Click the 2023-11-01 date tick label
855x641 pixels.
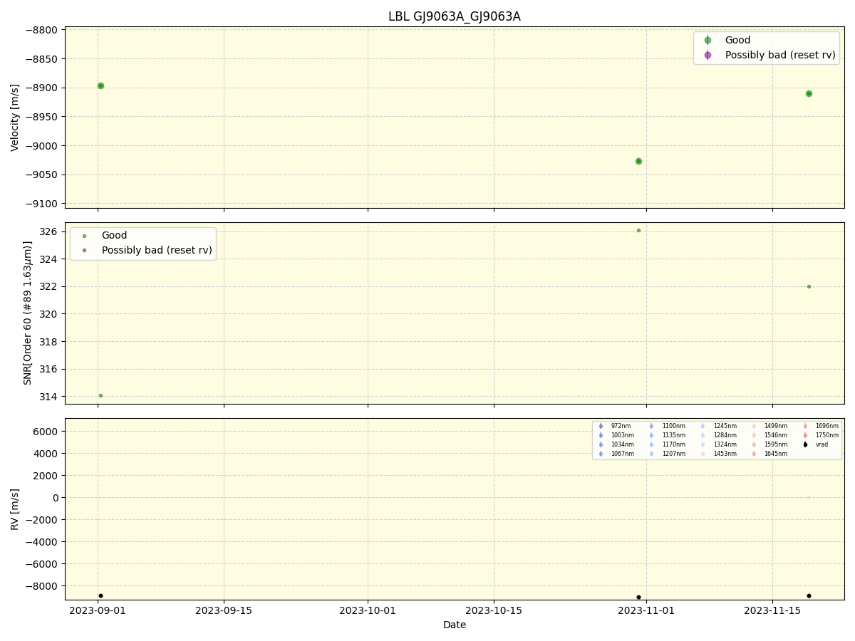click(646, 610)
